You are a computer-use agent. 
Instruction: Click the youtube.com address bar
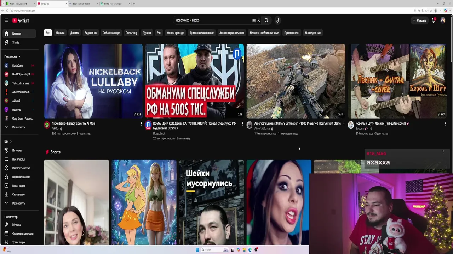click(212, 11)
